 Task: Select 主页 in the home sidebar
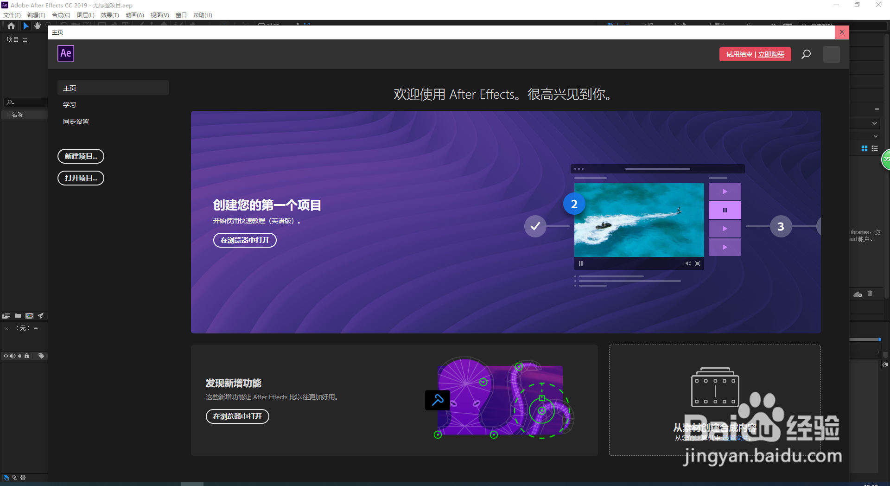click(113, 88)
